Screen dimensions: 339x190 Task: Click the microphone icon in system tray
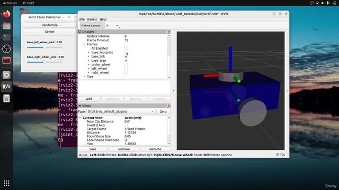[x=328, y=3]
